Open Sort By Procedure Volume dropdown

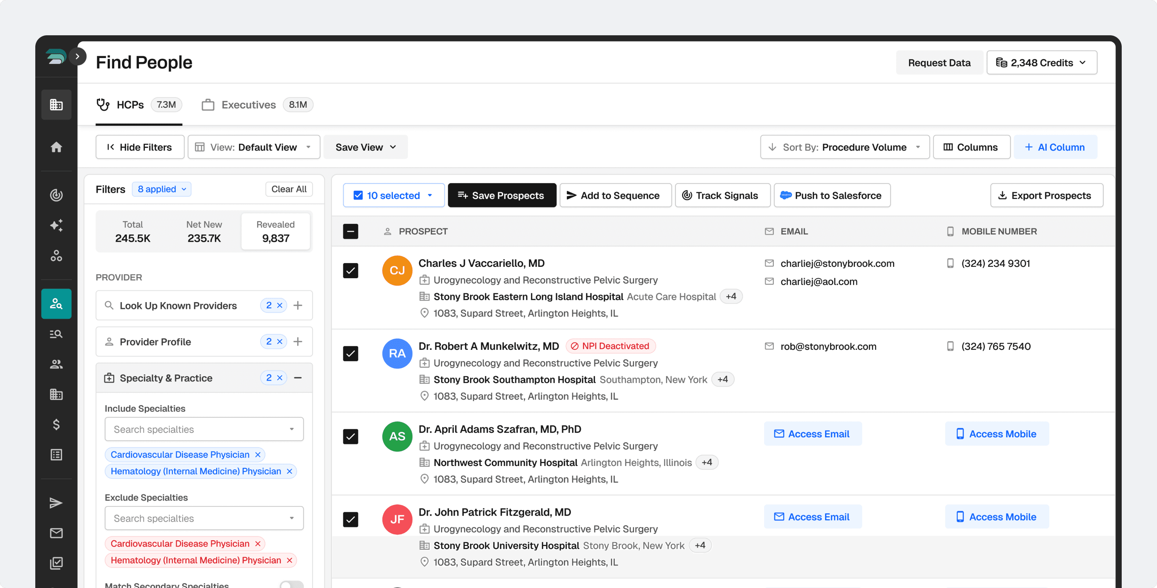point(845,147)
